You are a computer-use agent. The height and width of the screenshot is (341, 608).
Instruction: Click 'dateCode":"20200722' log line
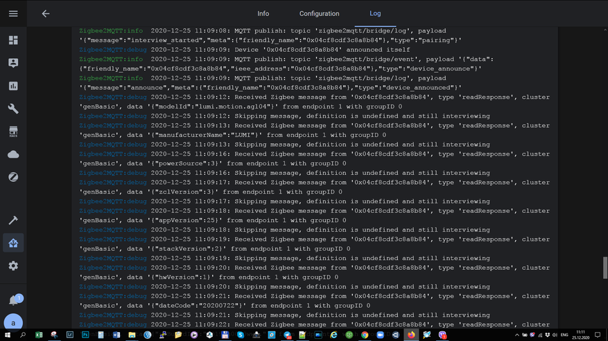(x=197, y=306)
